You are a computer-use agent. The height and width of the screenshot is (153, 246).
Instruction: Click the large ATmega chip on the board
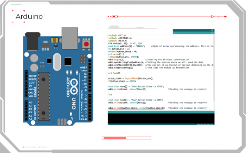(x=44, y=96)
